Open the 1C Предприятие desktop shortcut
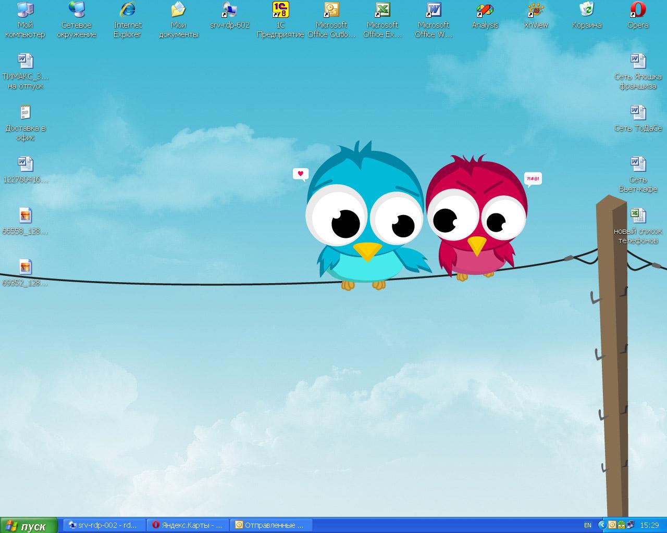667x533 pixels. 280,10
